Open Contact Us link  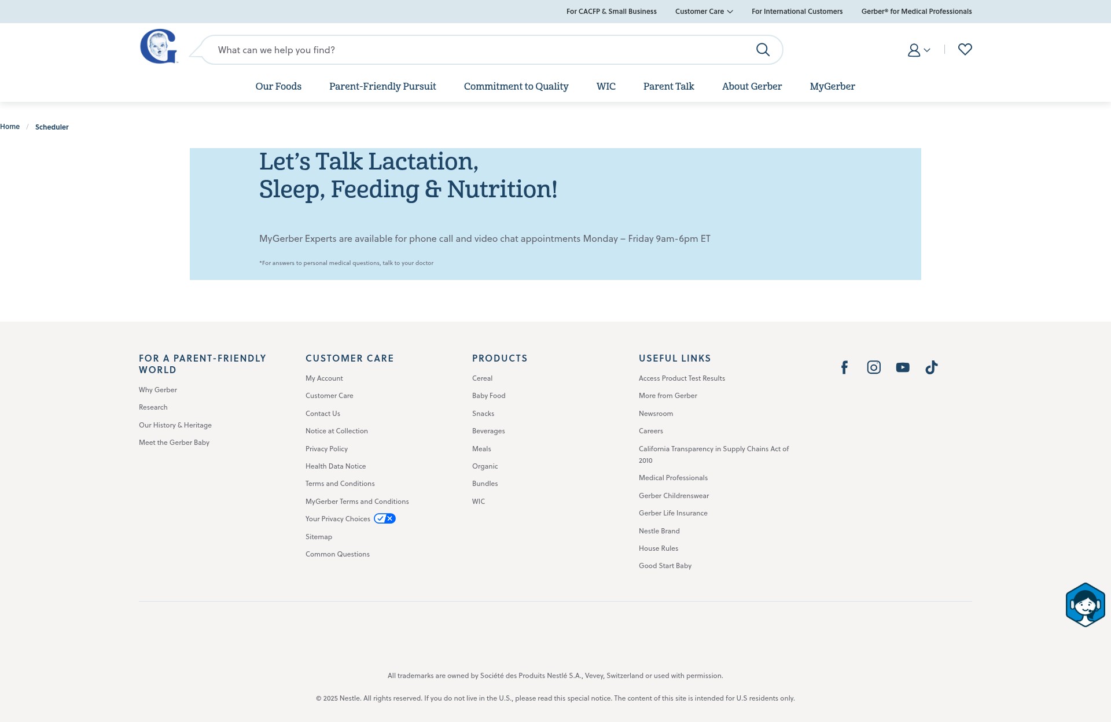point(323,414)
